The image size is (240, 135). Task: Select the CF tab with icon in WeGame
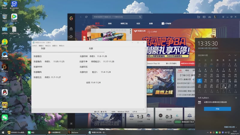coord(166,23)
